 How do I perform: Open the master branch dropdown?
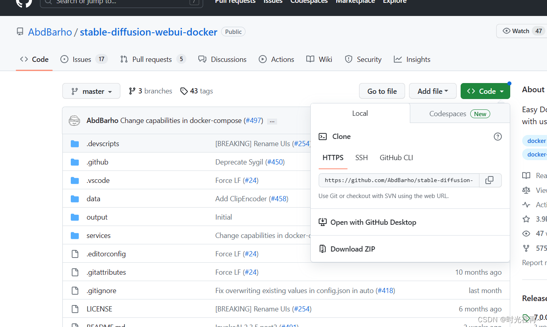91,91
